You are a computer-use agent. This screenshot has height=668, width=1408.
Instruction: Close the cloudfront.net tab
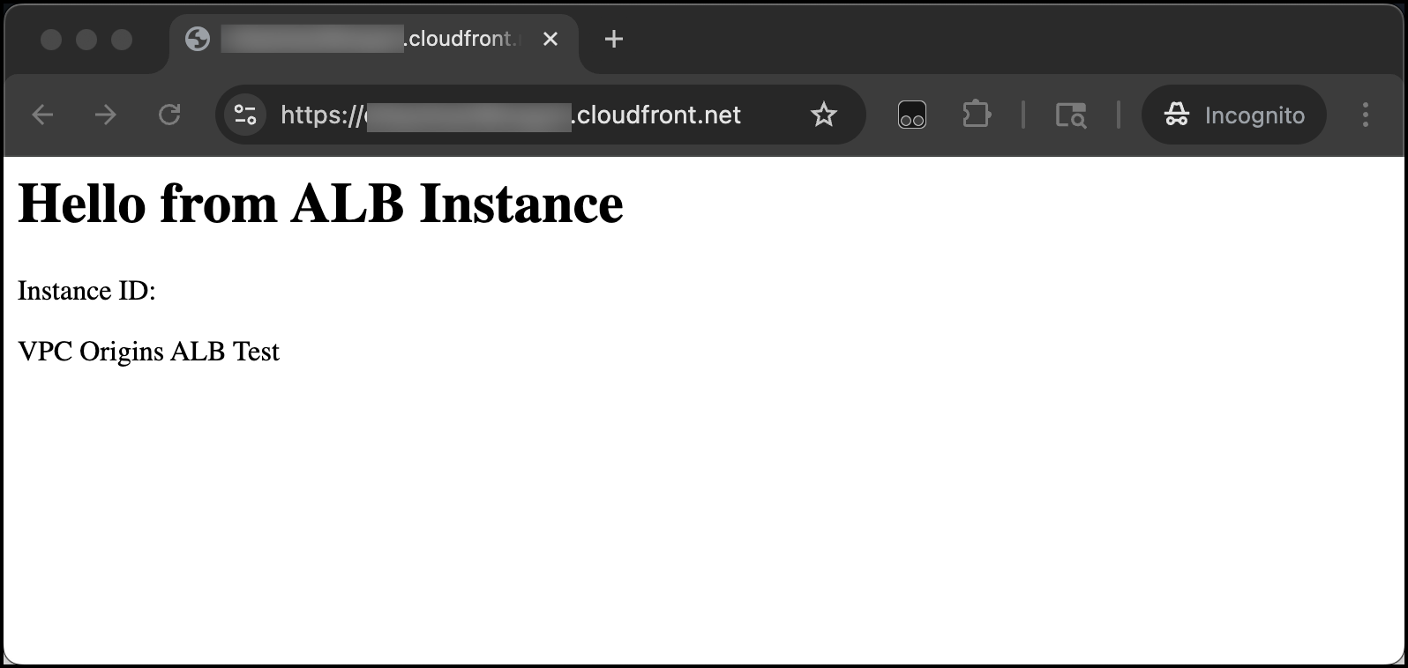pos(550,39)
